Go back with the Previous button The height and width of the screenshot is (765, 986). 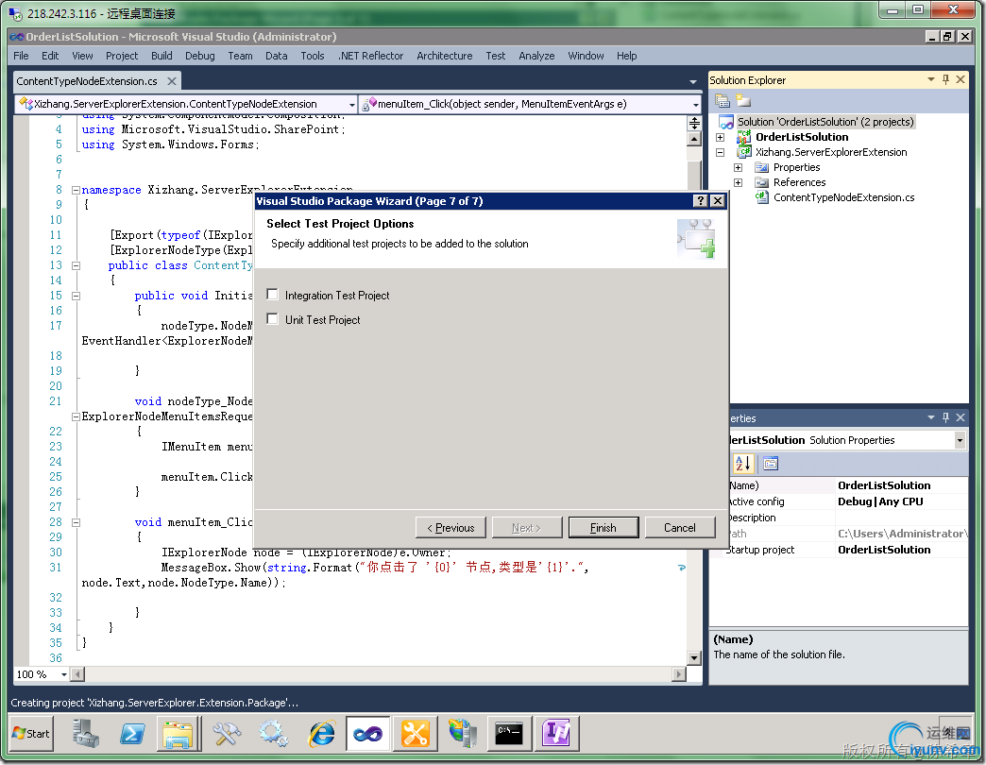point(450,527)
